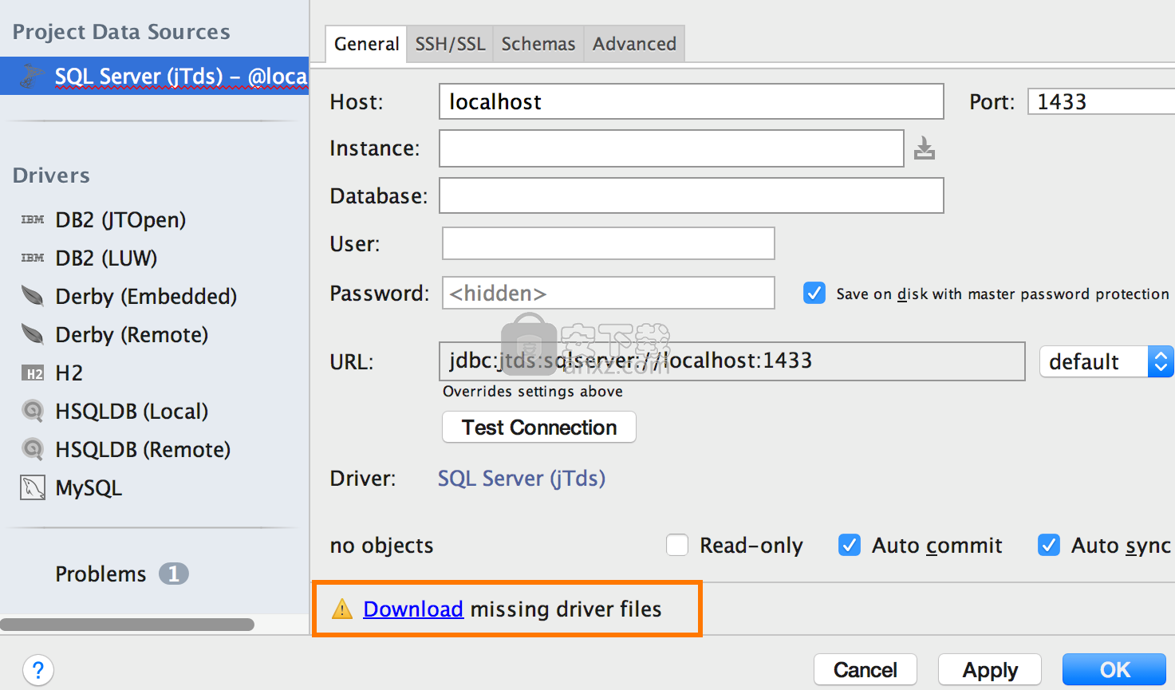Click the Host input field
Screen dimensions: 1175x690
click(x=692, y=101)
